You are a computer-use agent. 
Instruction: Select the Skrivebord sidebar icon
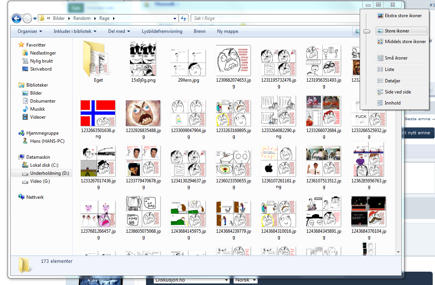click(25, 69)
